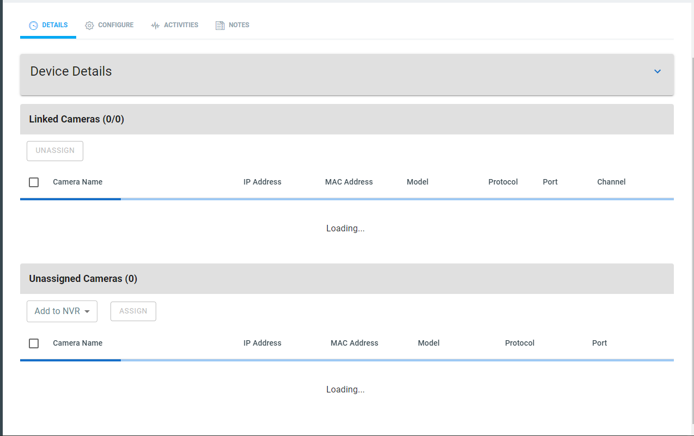The height and width of the screenshot is (436, 694).
Task: Expand the Device Details panel chevron
Action: pos(658,71)
